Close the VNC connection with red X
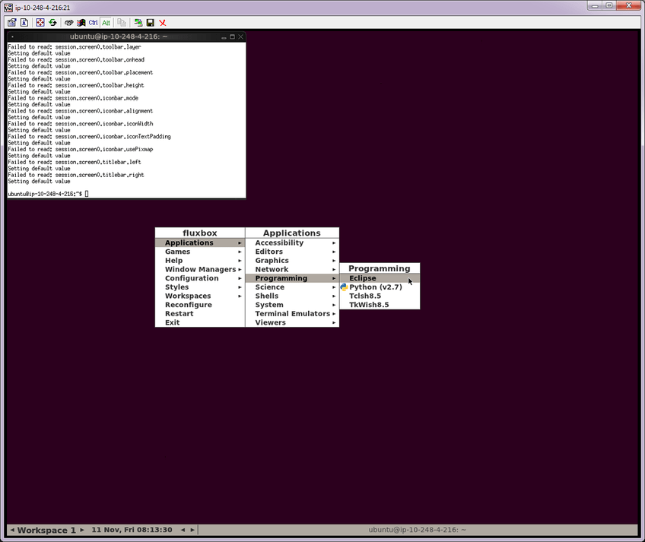Image resolution: width=645 pixels, height=542 pixels. 161,22
